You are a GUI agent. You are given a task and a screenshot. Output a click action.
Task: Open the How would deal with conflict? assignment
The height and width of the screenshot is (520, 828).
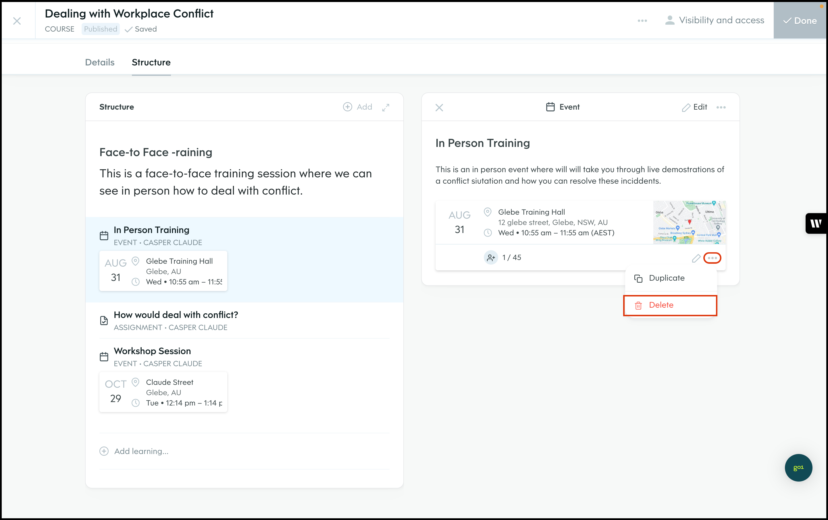(244, 321)
